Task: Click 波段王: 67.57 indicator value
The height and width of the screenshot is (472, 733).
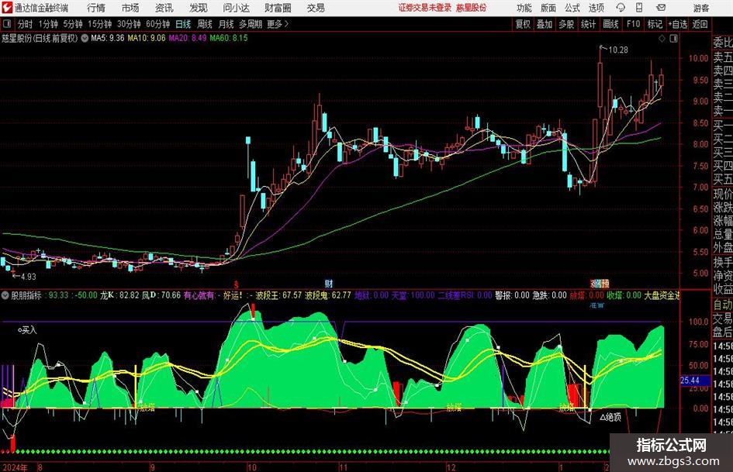Action: pos(278,295)
